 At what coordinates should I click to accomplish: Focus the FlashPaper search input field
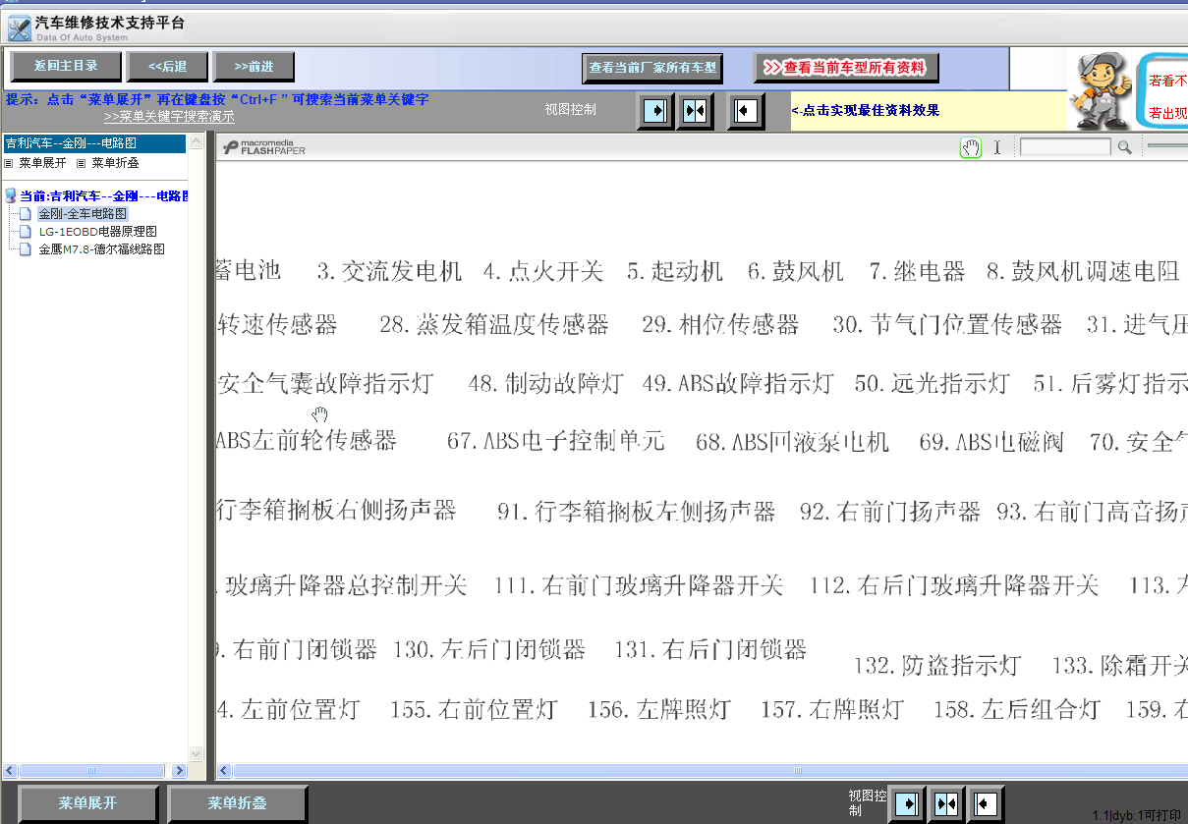point(1065,147)
